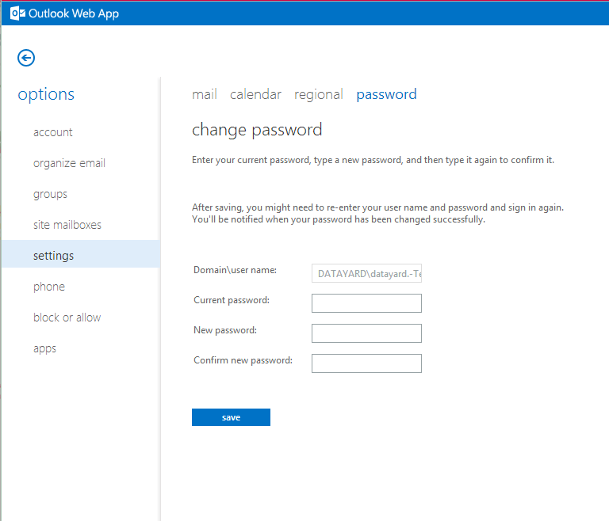609x521 pixels.
Task: Open the apps section
Action: (x=44, y=348)
